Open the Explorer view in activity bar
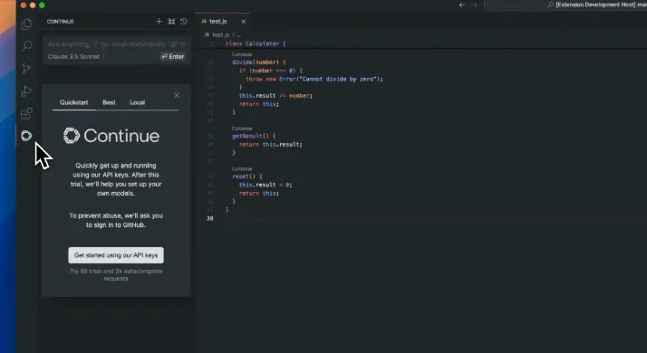This screenshot has width=647, height=353. click(26, 24)
